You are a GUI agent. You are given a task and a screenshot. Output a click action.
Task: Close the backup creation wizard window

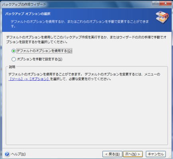click(x=165, y=3)
